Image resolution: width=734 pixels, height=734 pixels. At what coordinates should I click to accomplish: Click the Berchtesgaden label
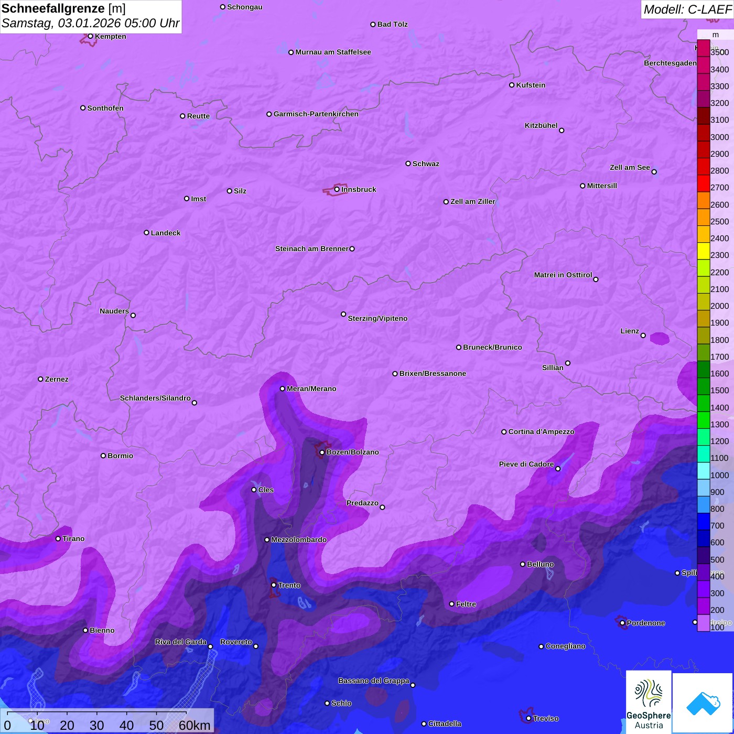pyautogui.click(x=670, y=63)
